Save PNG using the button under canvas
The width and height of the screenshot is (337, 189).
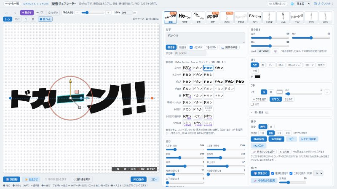click(139, 179)
